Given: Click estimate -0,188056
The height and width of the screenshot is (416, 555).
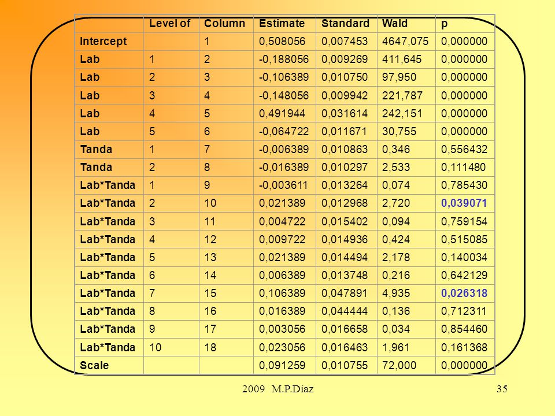Looking at the screenshot, I should tap(283, 59).
